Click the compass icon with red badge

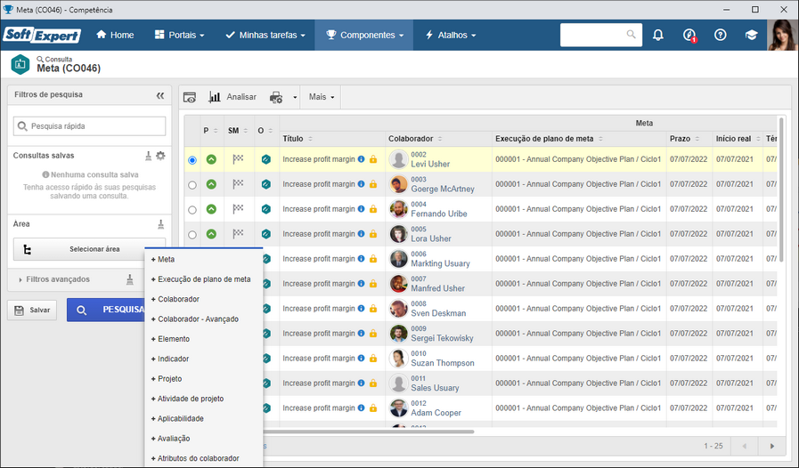(689, 35)
